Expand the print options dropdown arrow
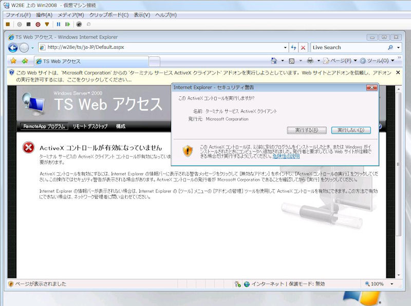This screenshot has width=411, height=306. pos(319,60)
